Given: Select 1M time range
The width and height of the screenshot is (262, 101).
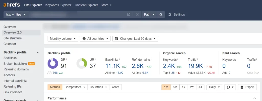Looking at the screenshot, I should pyautogui.click(x=166, y=87).
